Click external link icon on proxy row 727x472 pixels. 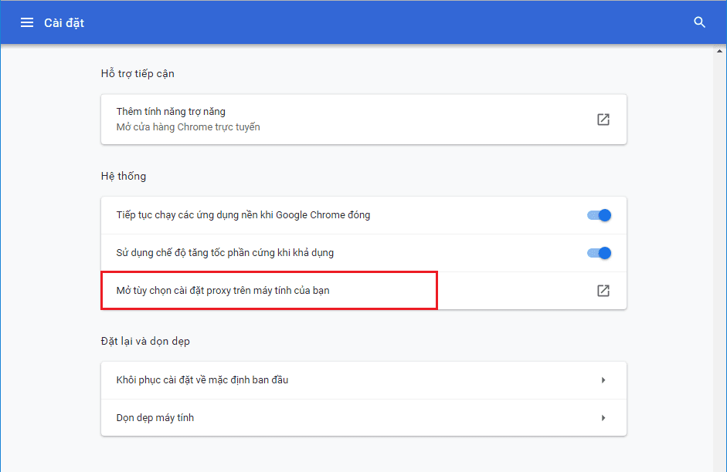[603, 291]
